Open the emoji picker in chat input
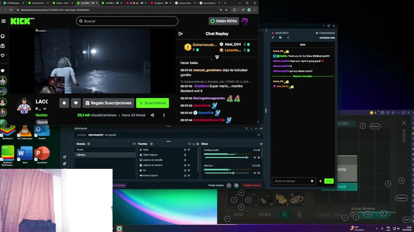 [x=312, y=181]
